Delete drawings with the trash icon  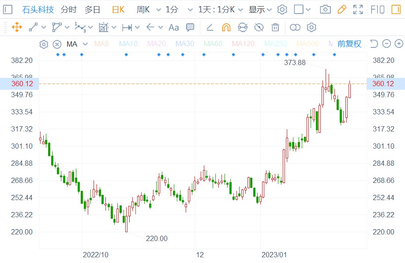point(275,27)
